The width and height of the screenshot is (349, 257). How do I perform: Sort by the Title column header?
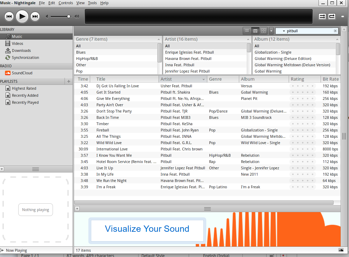point(125,79)
